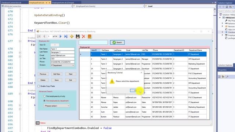Collapse code block at line 680
This screenshot has height=132, width=235.
pos(20,56)
